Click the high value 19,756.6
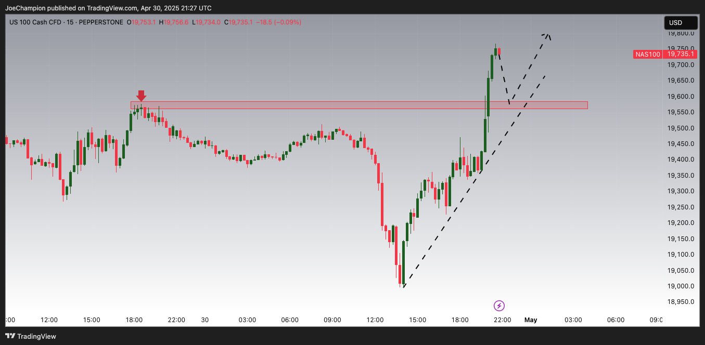The image size is (705, 345). click(x=176, y=22)
